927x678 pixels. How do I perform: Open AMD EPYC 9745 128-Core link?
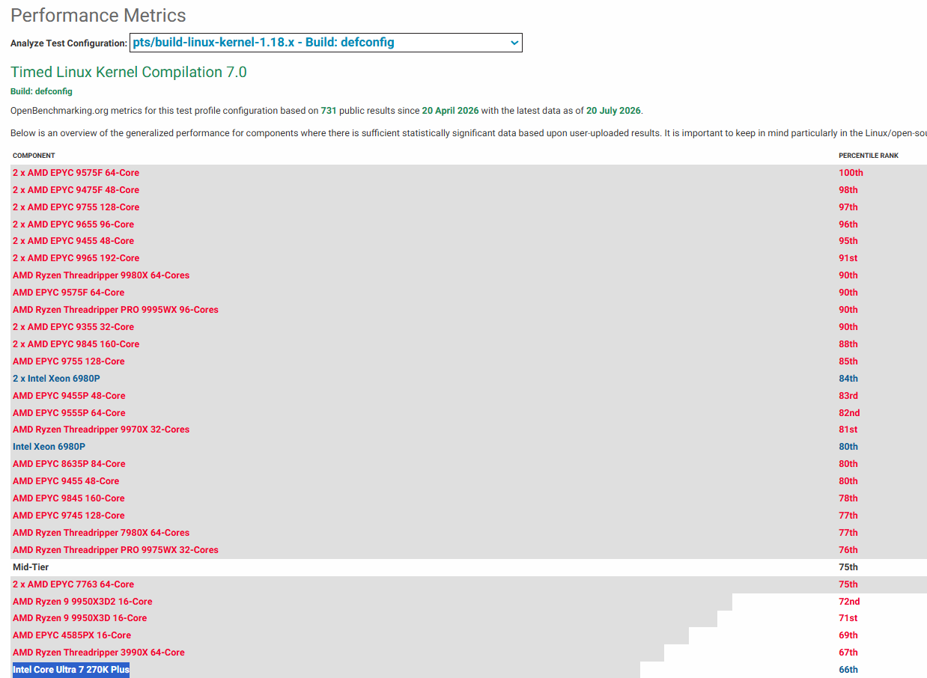pos(68,516)
